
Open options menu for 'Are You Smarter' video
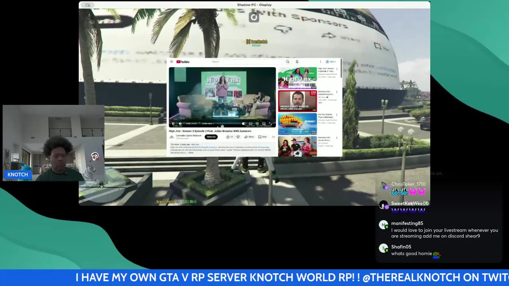click(x=337, y=115)
